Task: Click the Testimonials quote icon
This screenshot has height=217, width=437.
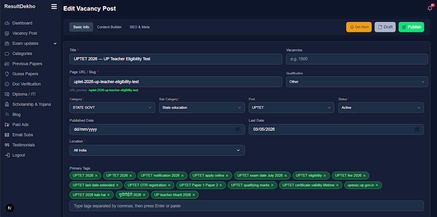Action: (7, 145)
